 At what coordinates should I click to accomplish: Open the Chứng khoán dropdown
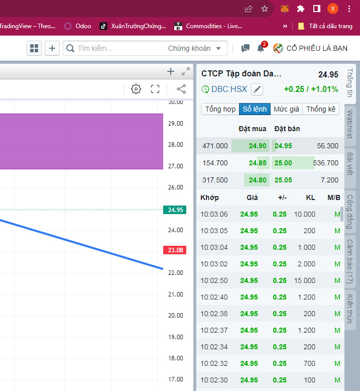coord(195,48)
